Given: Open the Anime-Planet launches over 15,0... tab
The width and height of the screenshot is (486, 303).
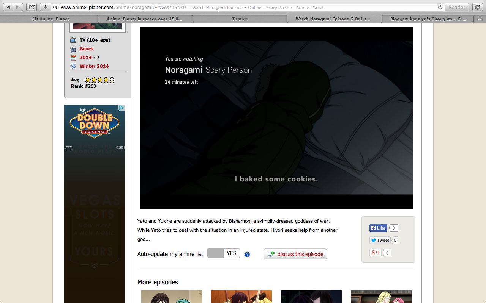Looking at the screenshot, I should (145, 19).
